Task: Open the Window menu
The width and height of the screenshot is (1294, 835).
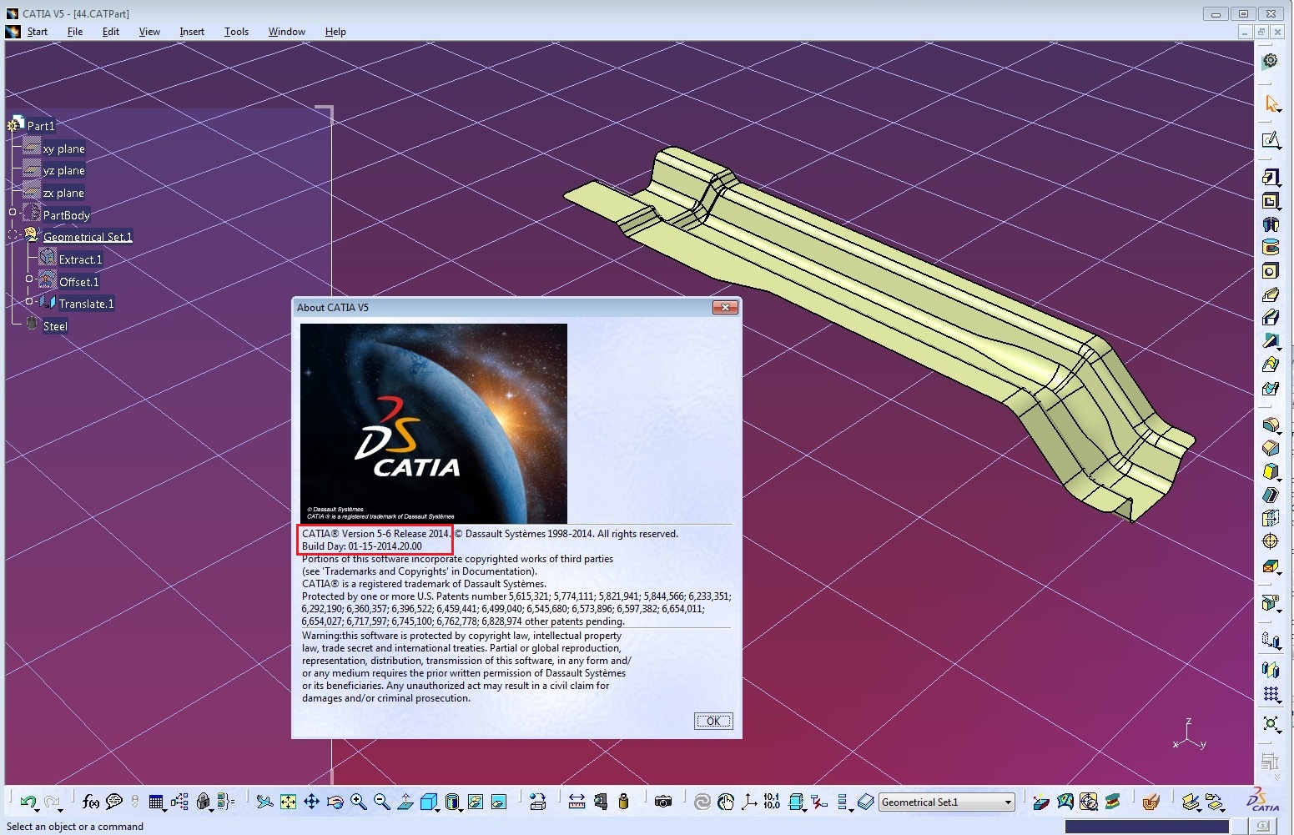Action: click(287, 32)
